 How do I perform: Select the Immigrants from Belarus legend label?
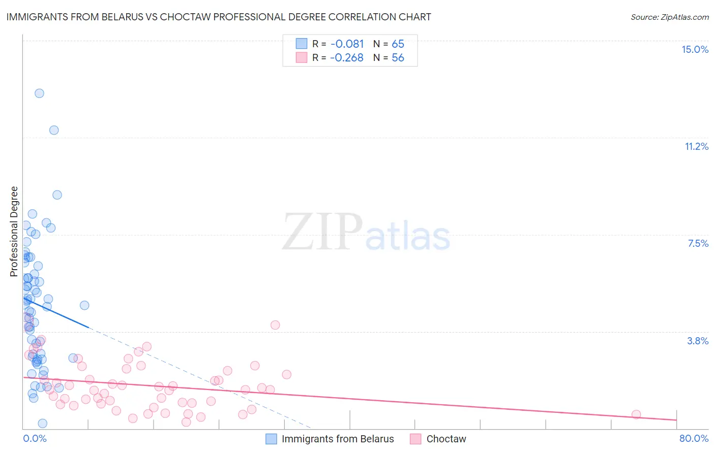(338, 439)
